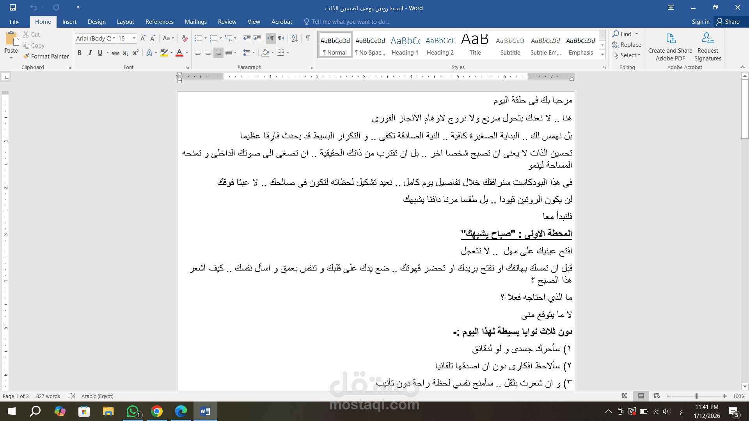Justify the paragraph text
The image size is (749, 421).
(x=229, y=53)
